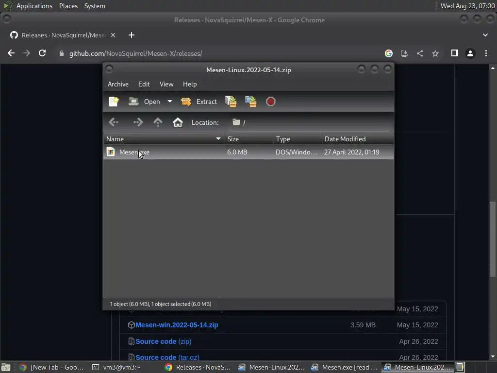Reload the GitHub releases page
Image resolution: width=497 pixels, height=373 pixels.
(x=42, y=53)
